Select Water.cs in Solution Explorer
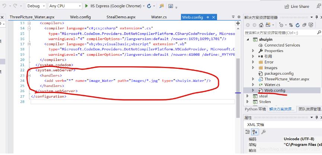322x155 pixels. pyautogui.click(x=272, y=85)
